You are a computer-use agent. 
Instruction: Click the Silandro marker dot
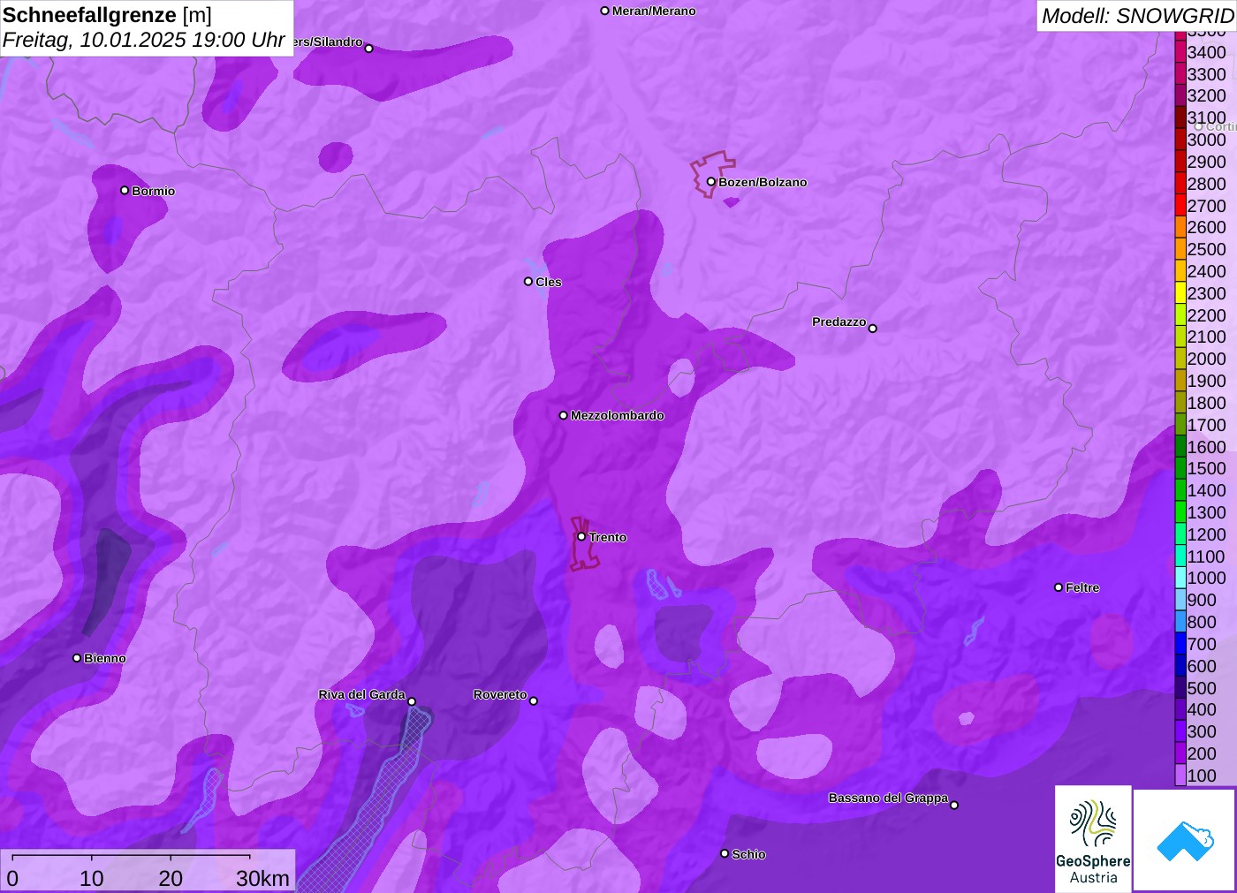[369, 49]
